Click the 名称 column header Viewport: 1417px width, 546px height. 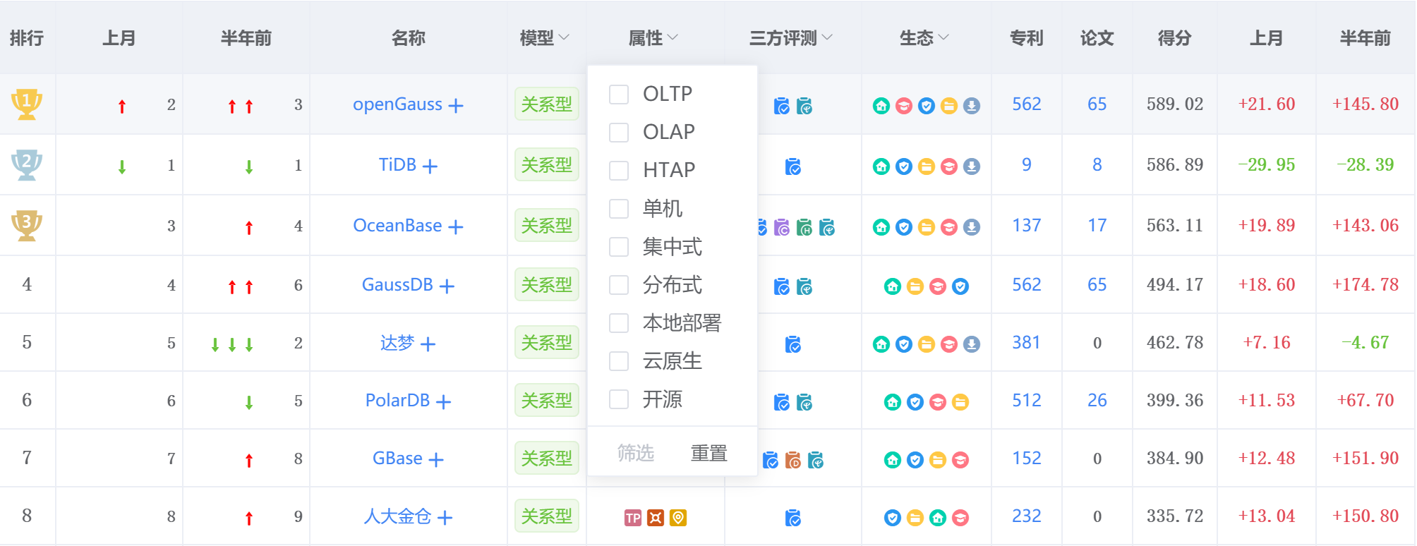tap(409, 38)
